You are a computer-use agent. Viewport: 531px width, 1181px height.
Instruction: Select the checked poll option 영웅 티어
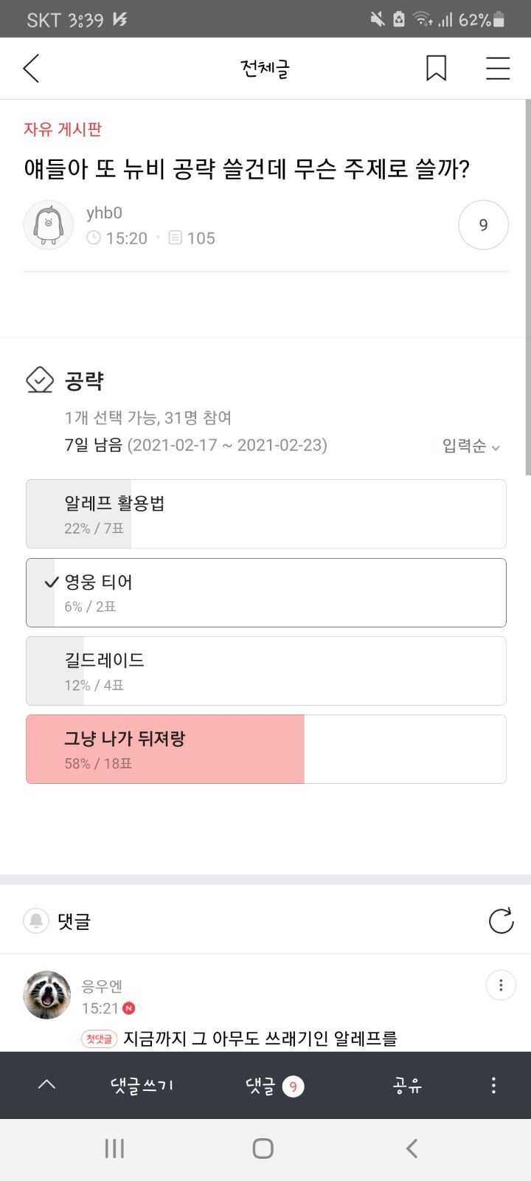point(265,593)
